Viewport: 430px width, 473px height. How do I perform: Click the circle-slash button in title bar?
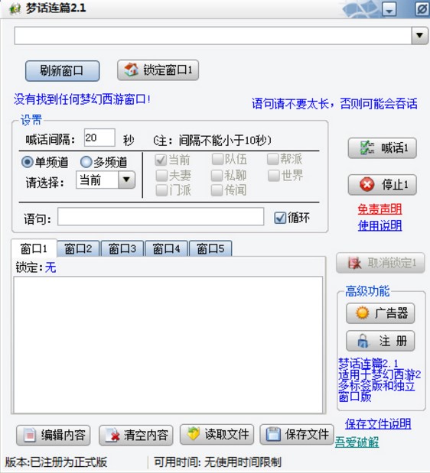click(x=422, y=9)
